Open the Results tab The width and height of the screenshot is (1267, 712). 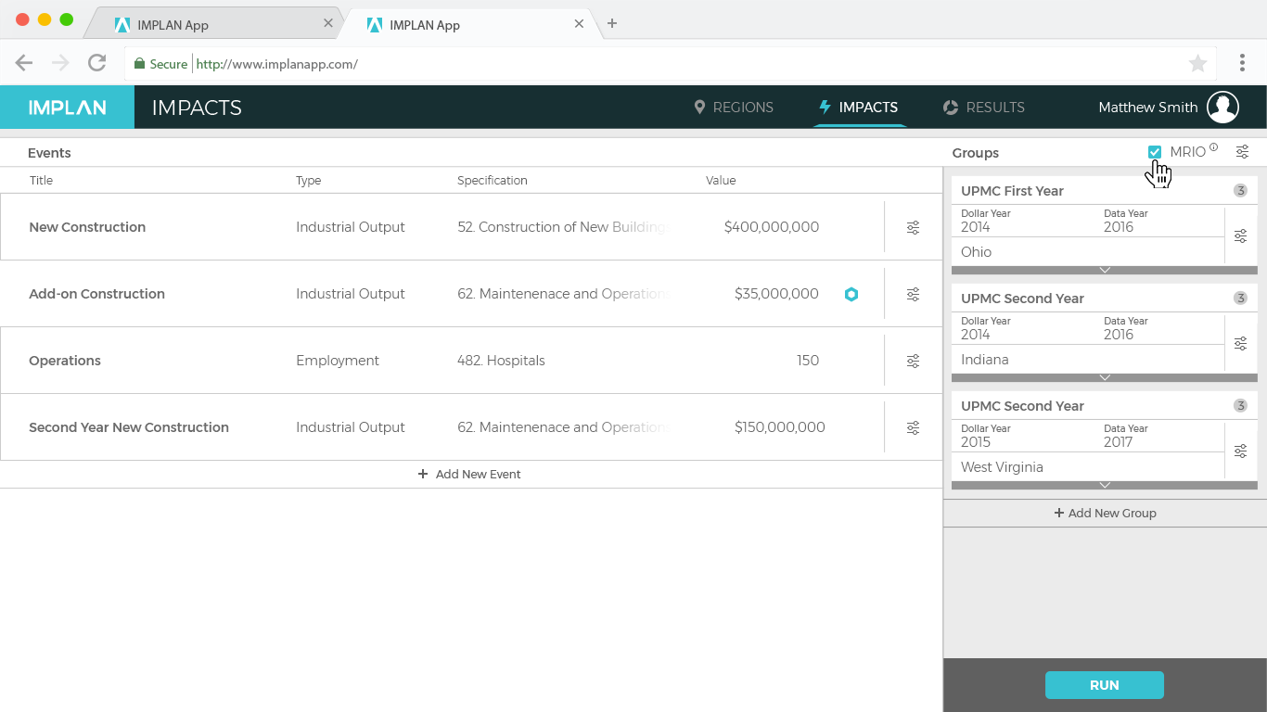coord(984,108)
